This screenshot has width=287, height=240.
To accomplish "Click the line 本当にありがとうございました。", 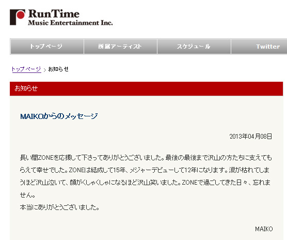I will (x=60, y=207).
